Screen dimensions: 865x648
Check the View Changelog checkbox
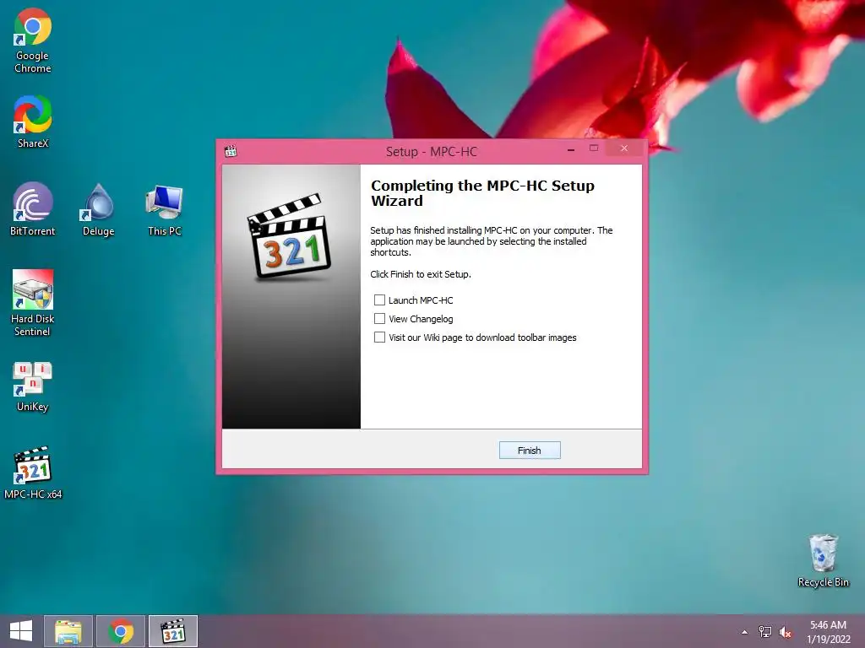(379, 318)
